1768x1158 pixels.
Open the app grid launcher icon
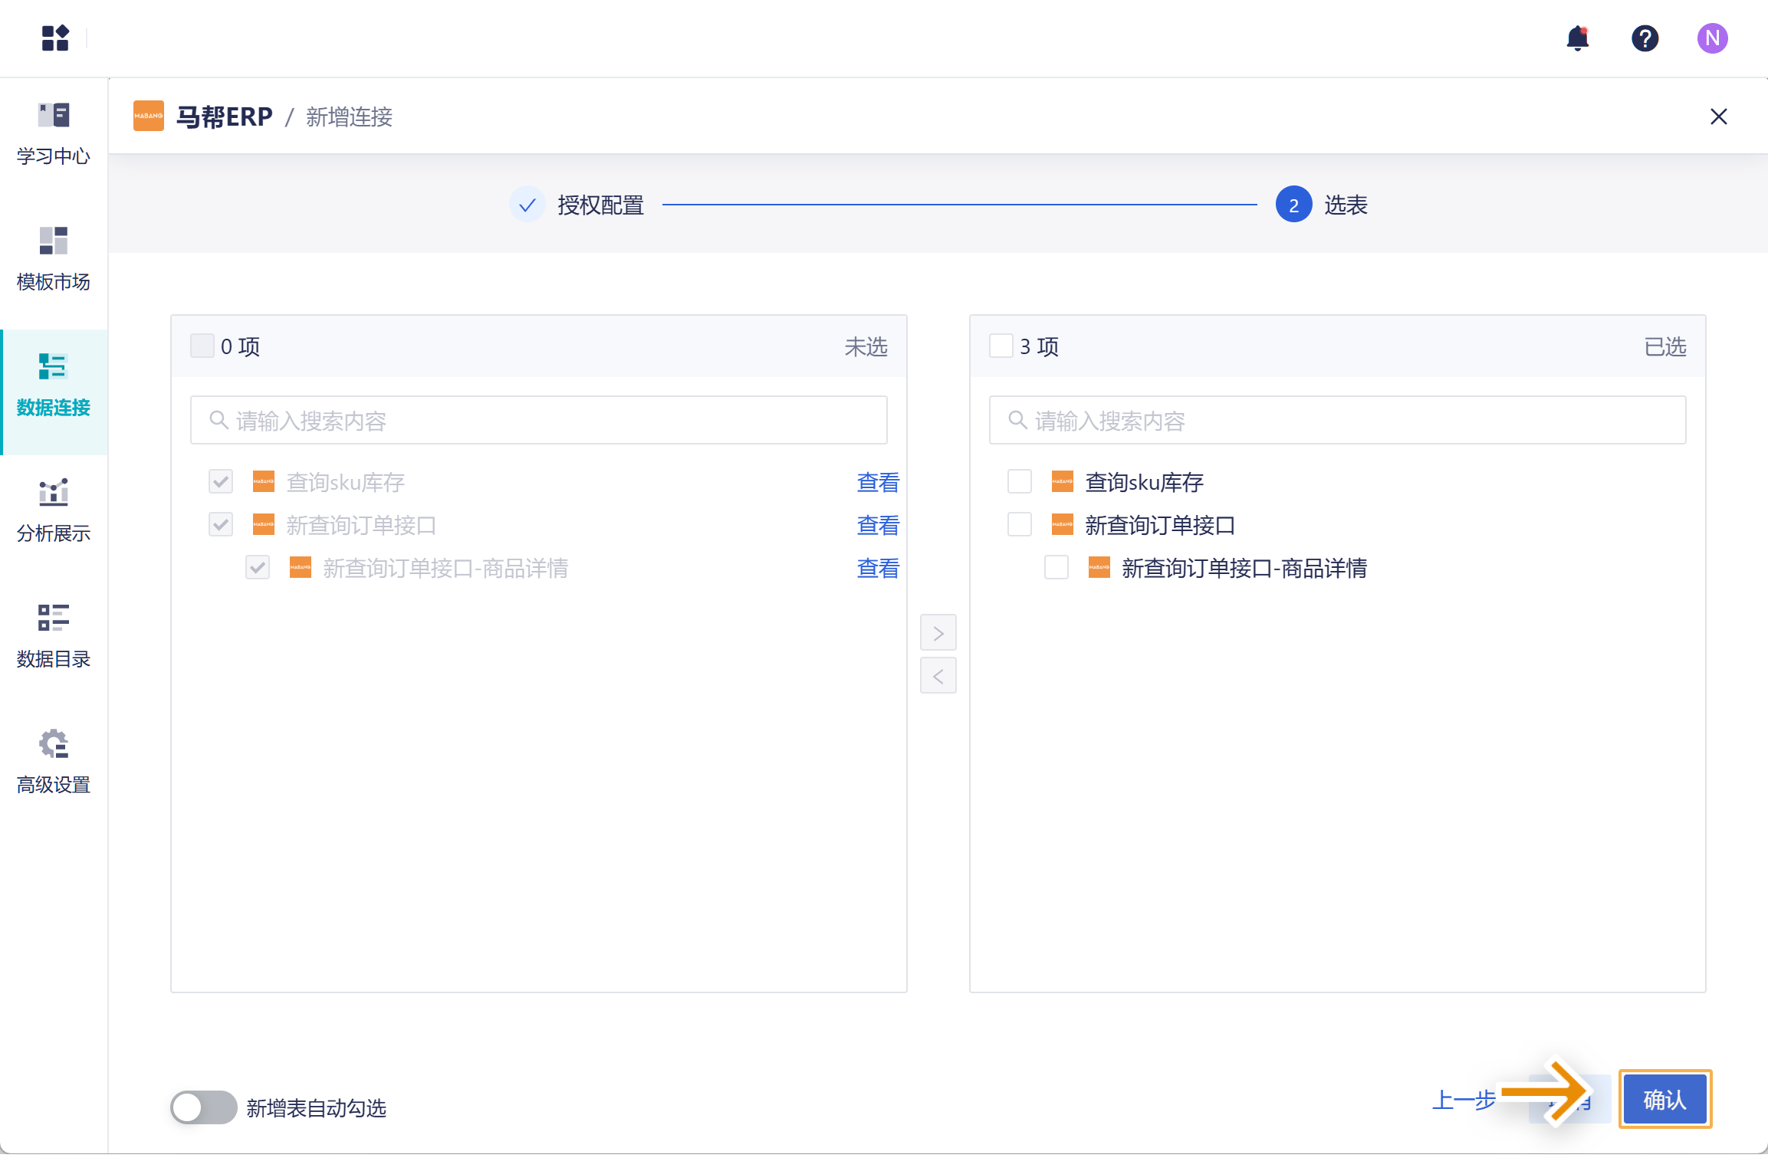click(x=54, y=38)
